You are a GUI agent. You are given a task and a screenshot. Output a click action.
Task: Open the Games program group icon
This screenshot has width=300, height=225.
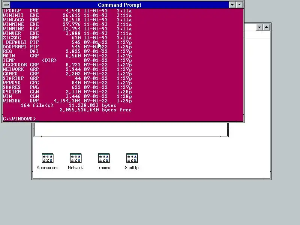[104, 158]
